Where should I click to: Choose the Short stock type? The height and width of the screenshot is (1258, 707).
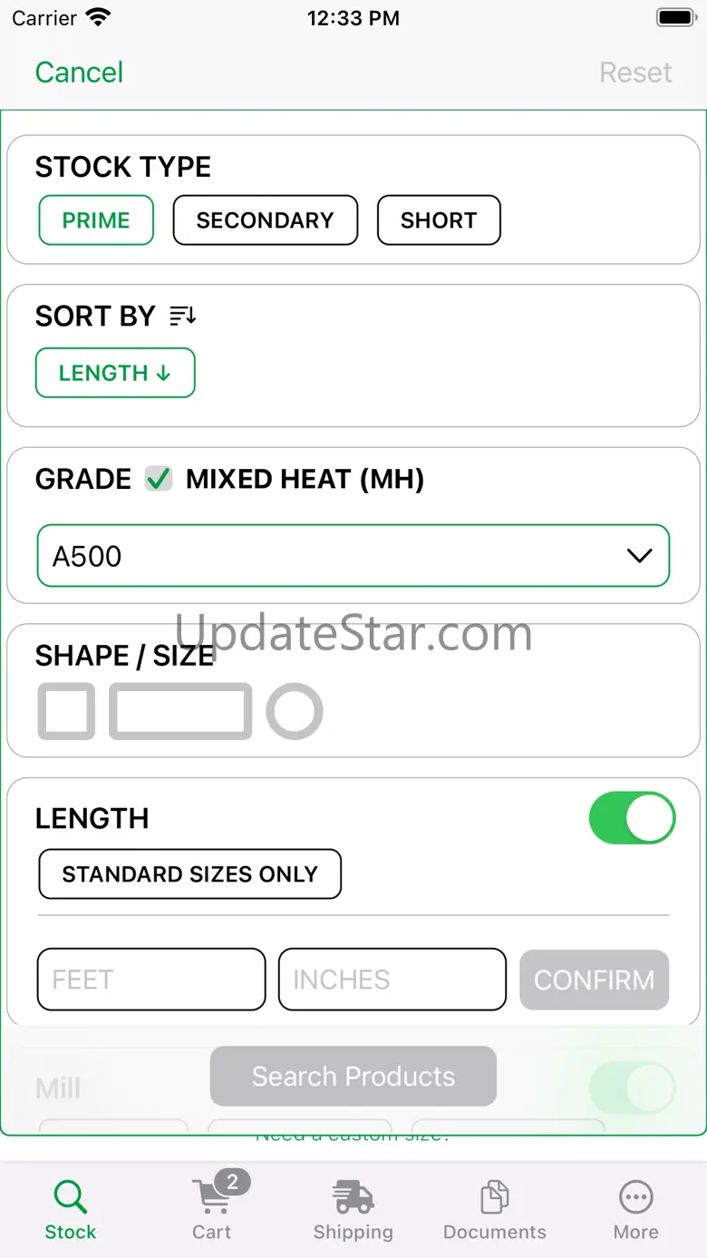pyautogui.click(x=439, y=220)
